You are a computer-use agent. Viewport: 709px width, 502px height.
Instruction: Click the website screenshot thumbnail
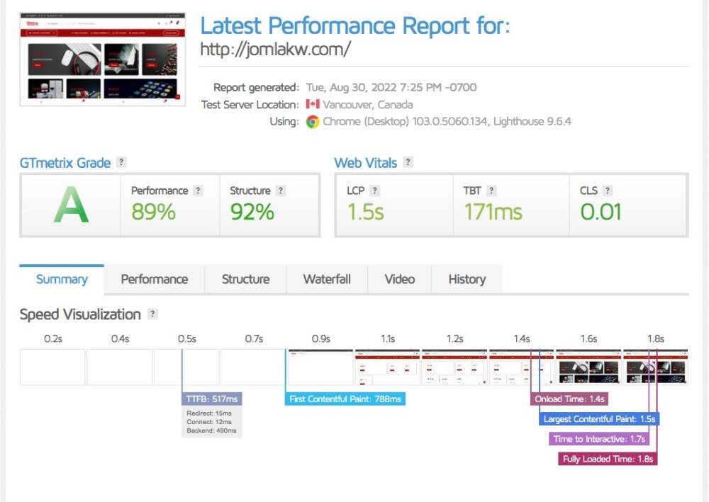102,59
